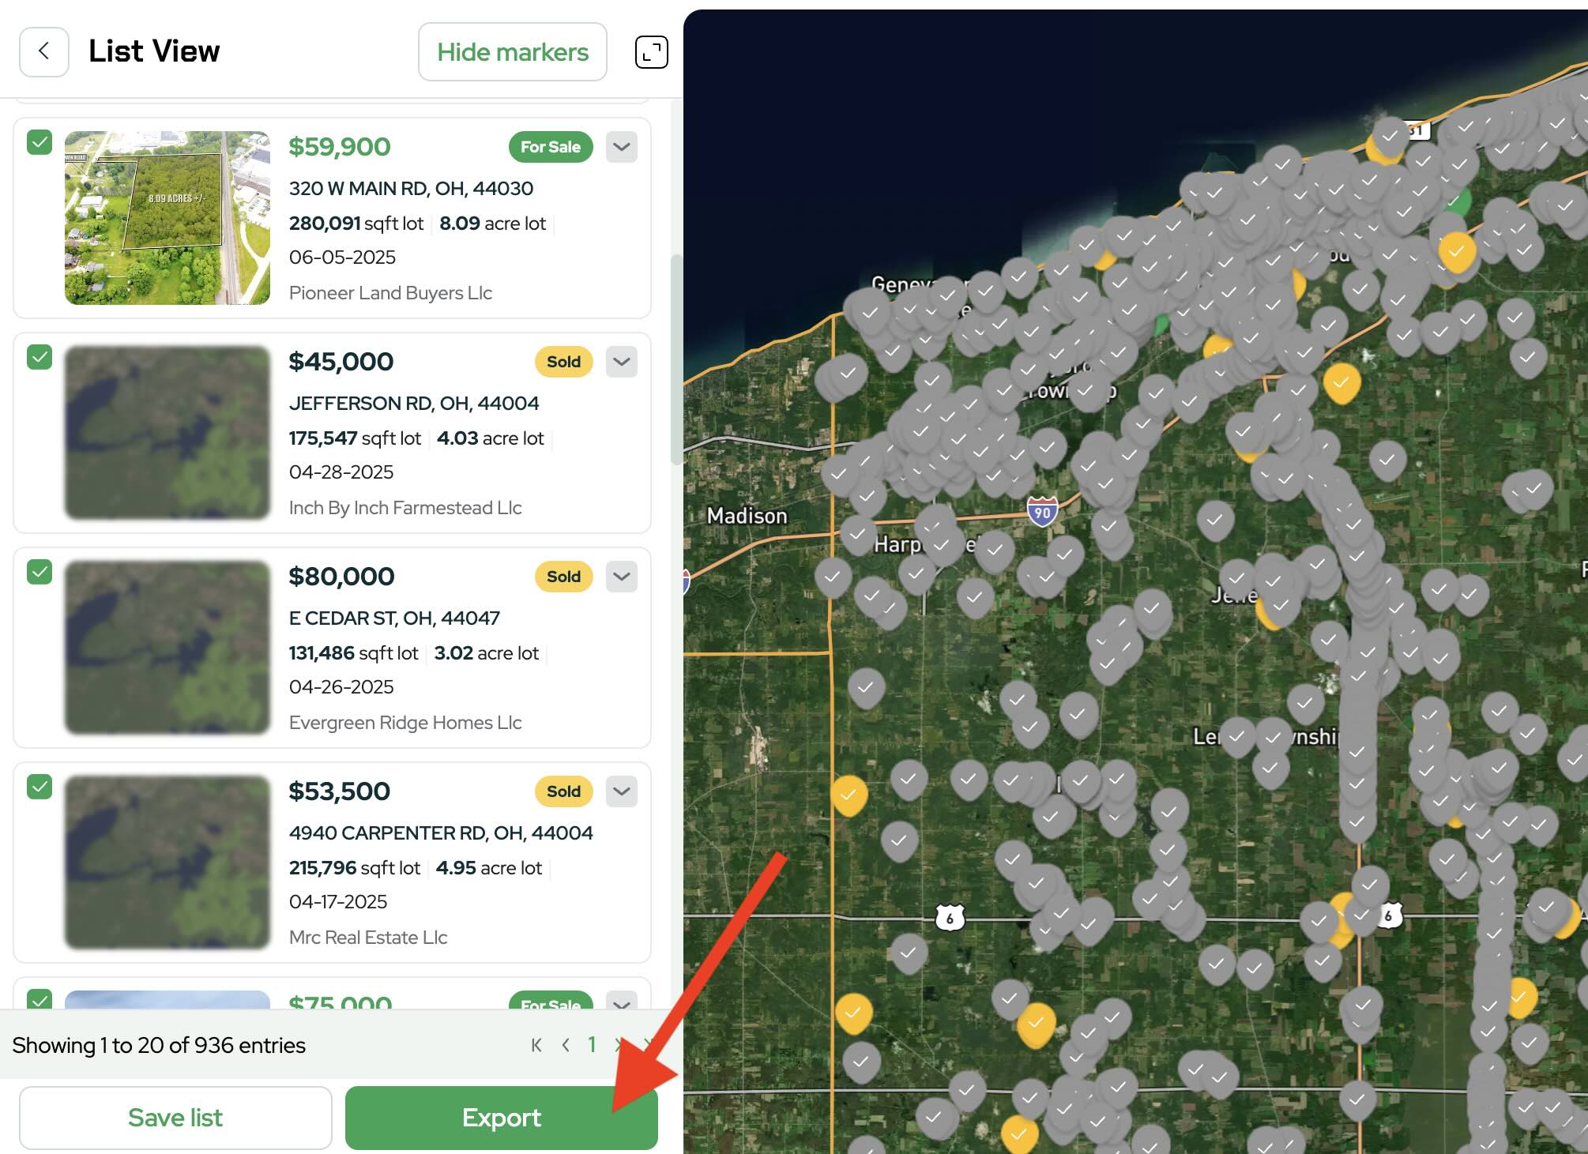Viewport: 1588px width, 1154px height.
Task: Deselect the $53,500 Carpenter Rd listing
Action: click(40, 788)
